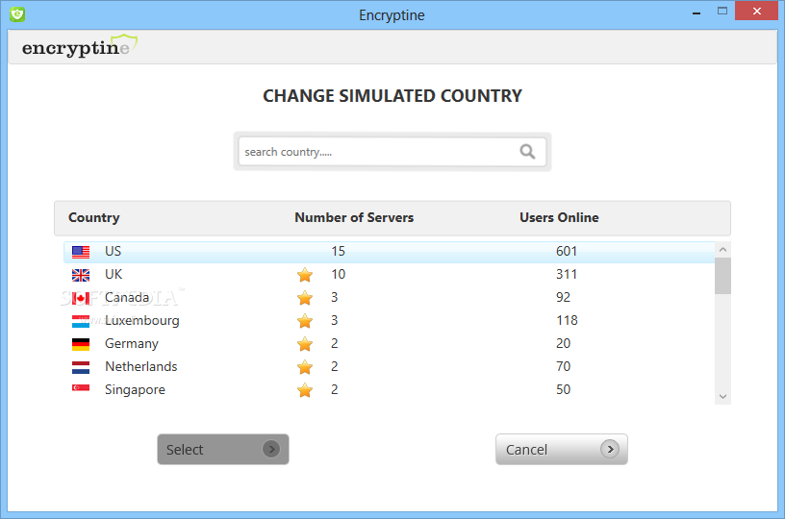Screen dimensions: 785x519
Task: Click the 15 servers value for US
Action: pyautogui.click(x=338, y=251)
